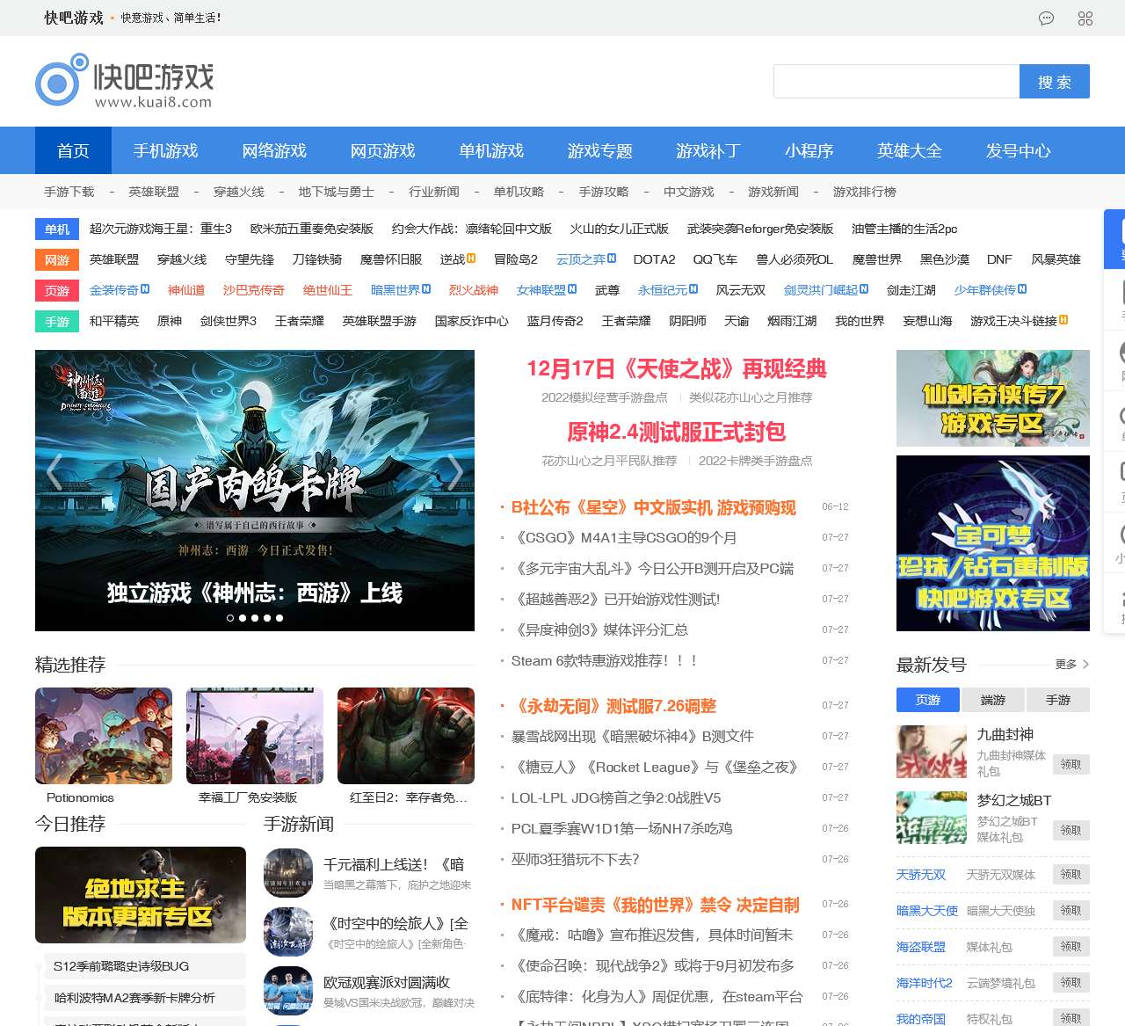1125x1026 pixels.
Task: Switch to the 手游 tab under 最新发号
Action: pos(1058,700)
